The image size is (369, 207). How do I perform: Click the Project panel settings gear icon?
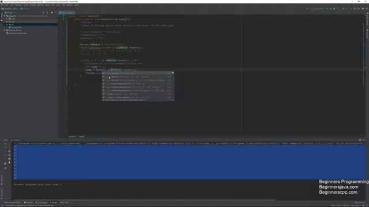[x=52, y=13]
